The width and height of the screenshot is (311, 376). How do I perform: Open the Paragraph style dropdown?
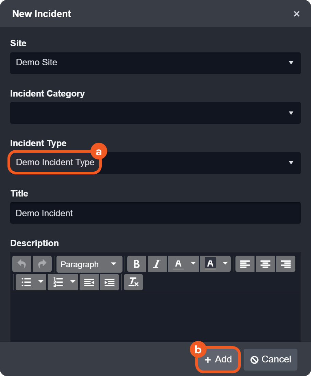tap(89, 264)
